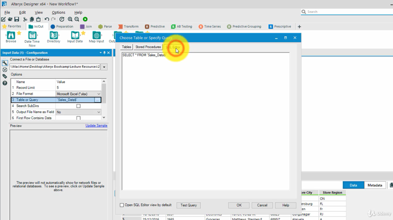Switch to the Tables tab in dialog
Screen dimensions: 393x220
point(126,47)
